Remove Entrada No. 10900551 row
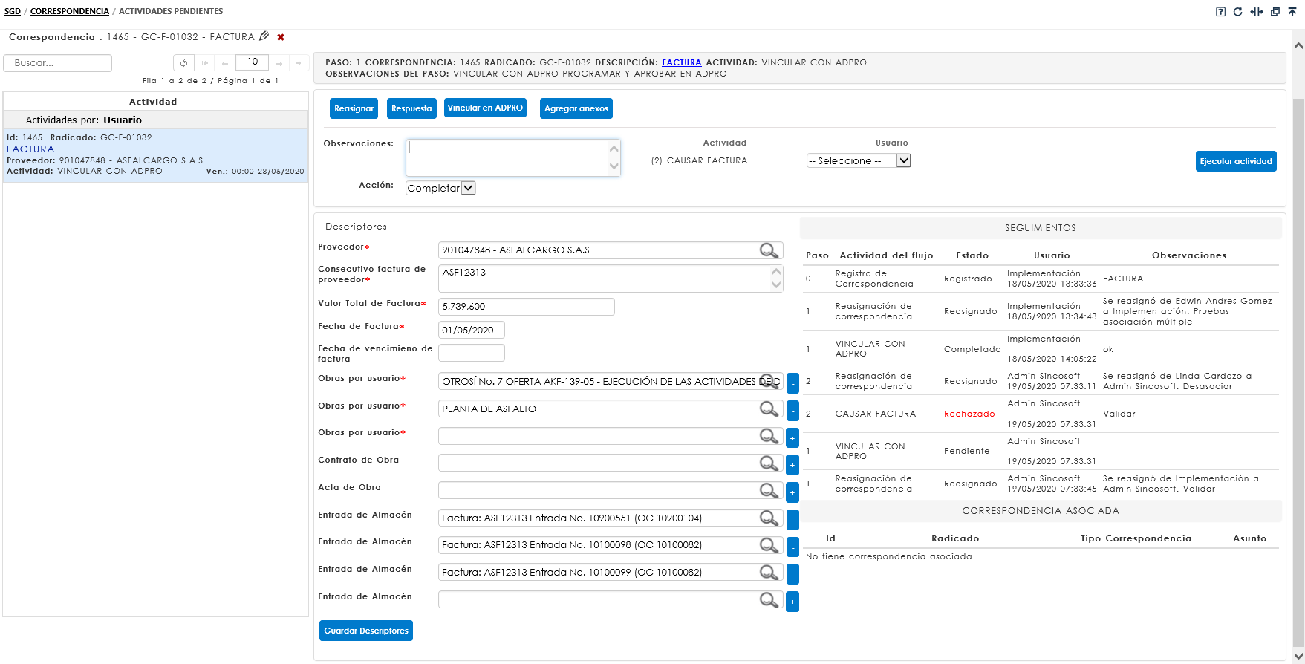Image resolution: width=1305 pixels, height=664 pixels. (x=793, y=519)
